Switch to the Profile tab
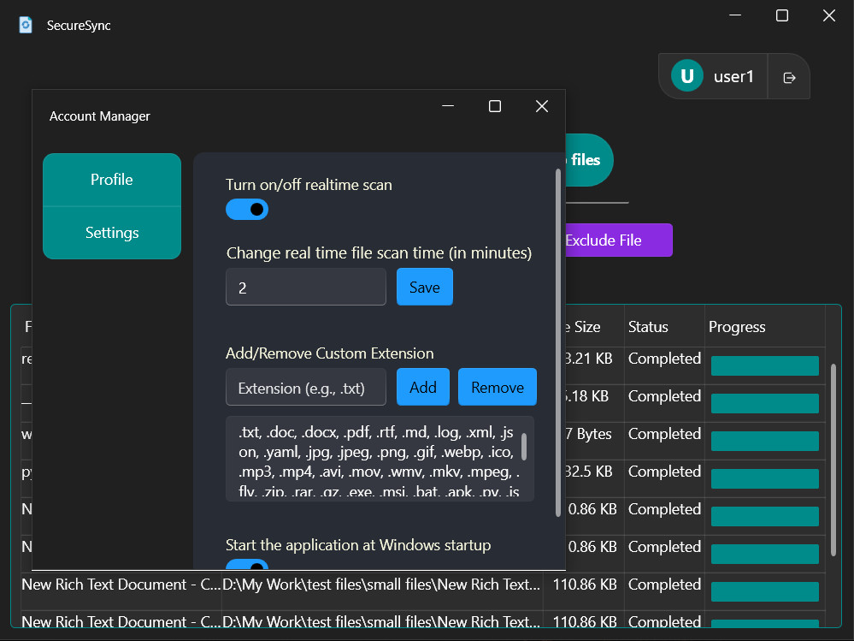The height and width of the screenshot is (641, 854). point(111,180)
